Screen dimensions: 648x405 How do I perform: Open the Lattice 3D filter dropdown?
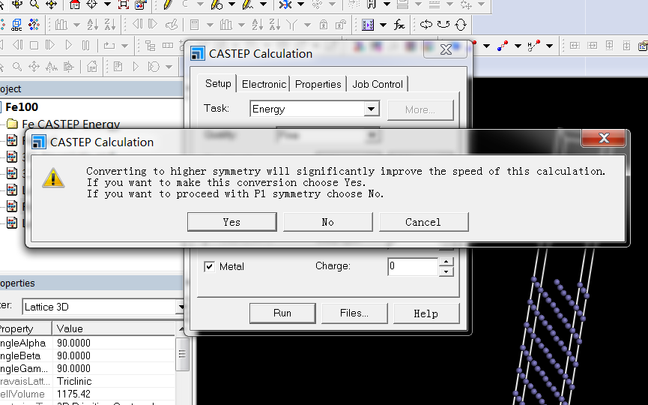point(181,307)
